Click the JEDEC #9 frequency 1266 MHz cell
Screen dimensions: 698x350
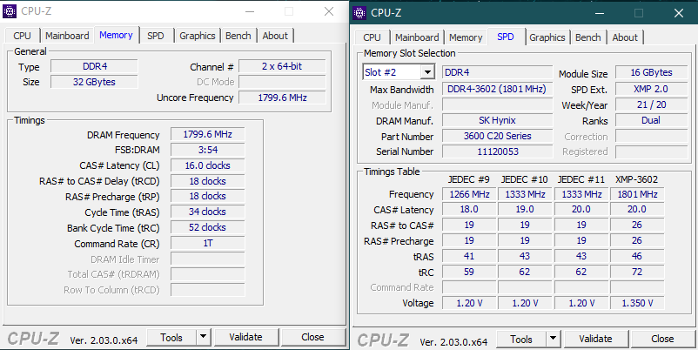469,194
